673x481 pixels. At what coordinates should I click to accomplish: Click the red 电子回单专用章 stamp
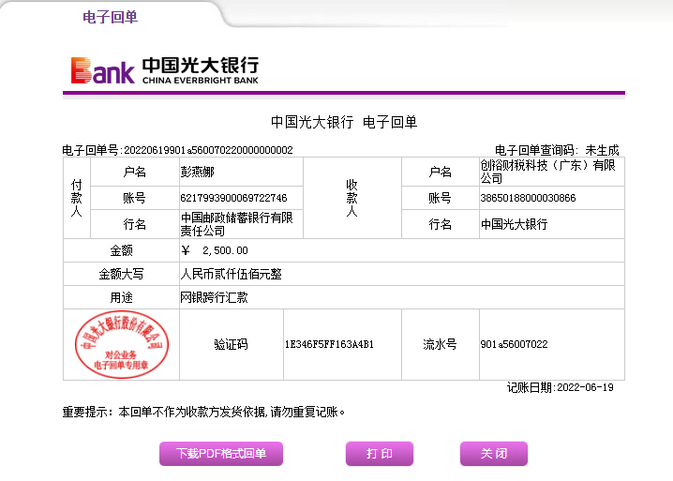coord(122,344)
